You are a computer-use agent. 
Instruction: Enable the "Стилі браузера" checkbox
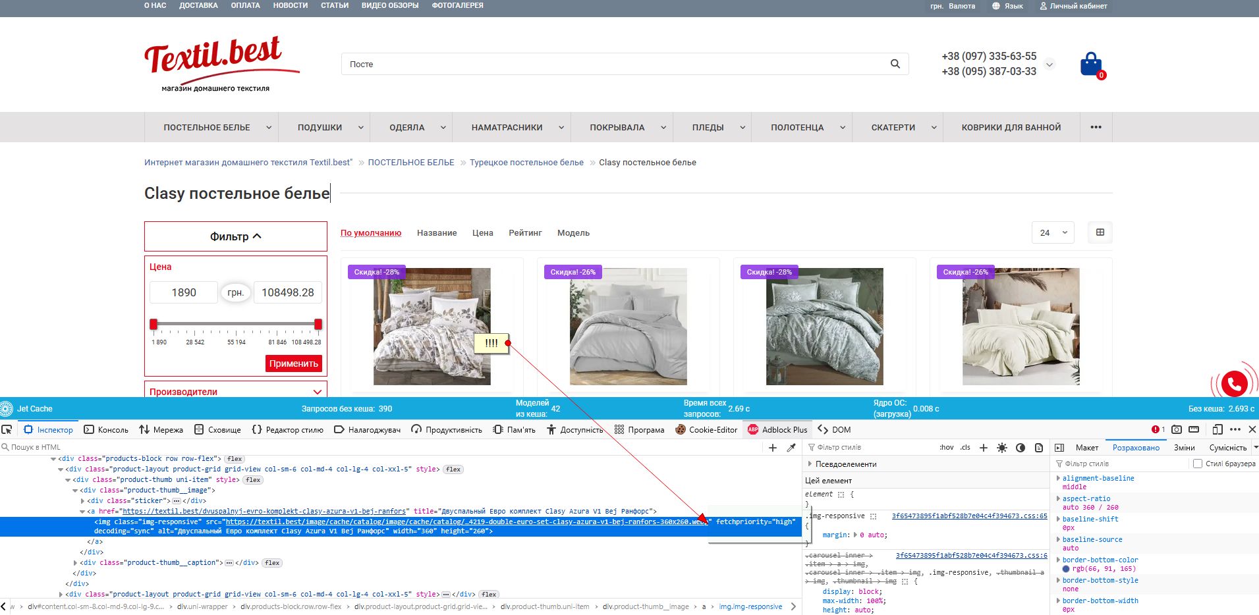[x=1198, y=464]
